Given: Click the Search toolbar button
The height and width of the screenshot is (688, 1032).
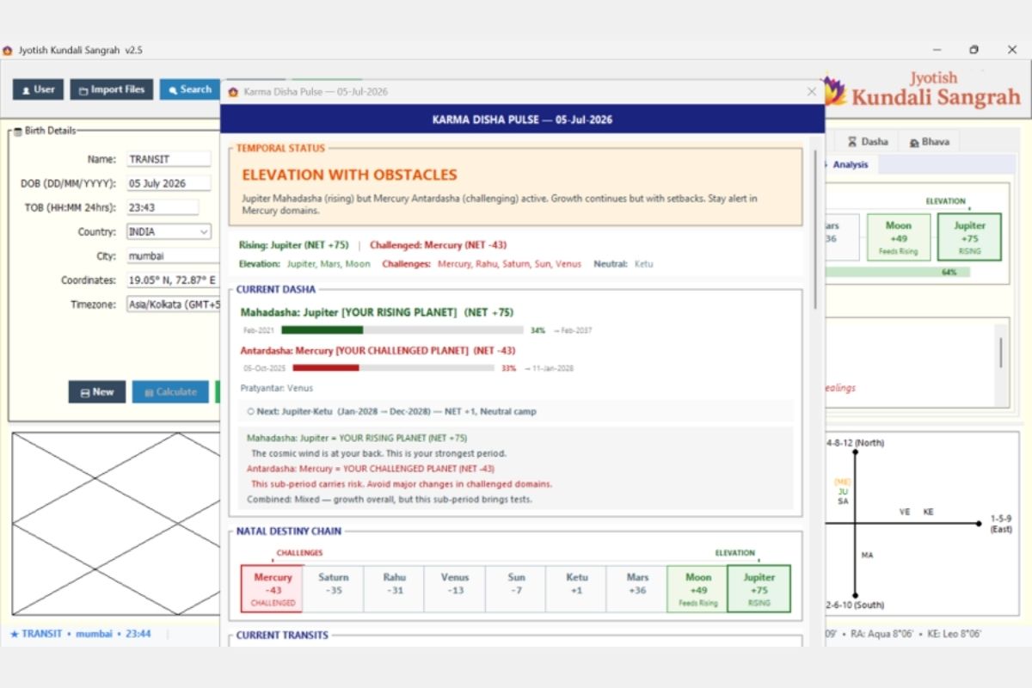Looking at the screenshot, I should pyautogui.click(x=189, y=89).
